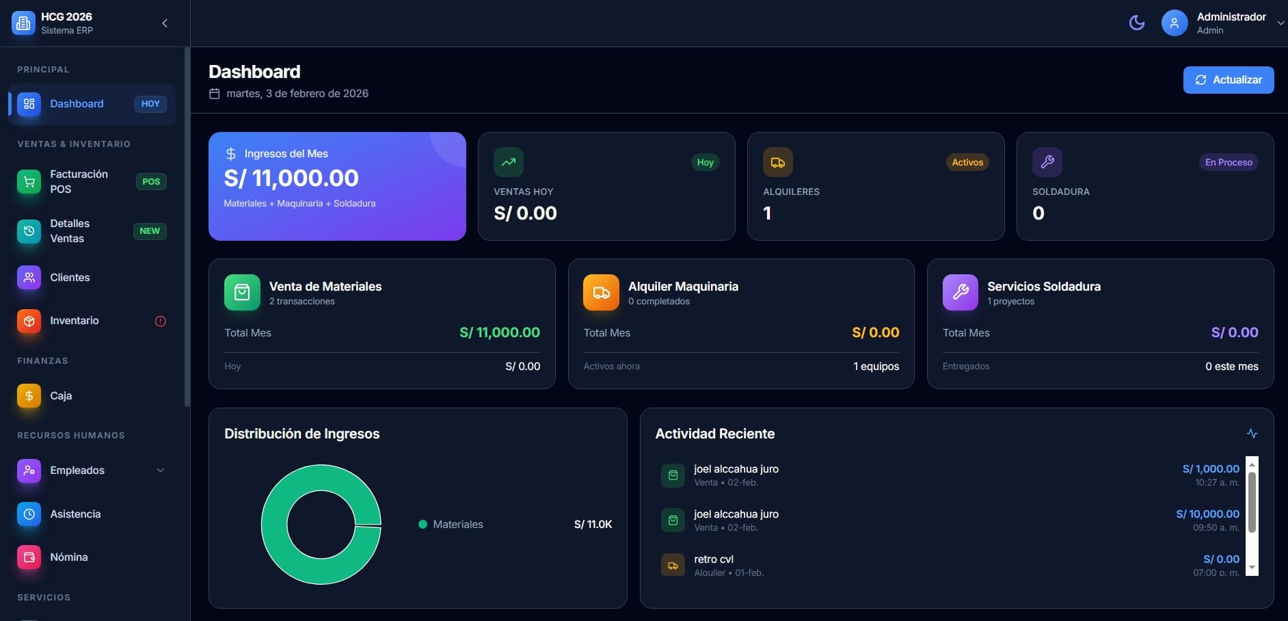The height and width of the screenshot is (621, 1288).
Task: Toggle dark mode with the moon icon
Action: 1137,23
